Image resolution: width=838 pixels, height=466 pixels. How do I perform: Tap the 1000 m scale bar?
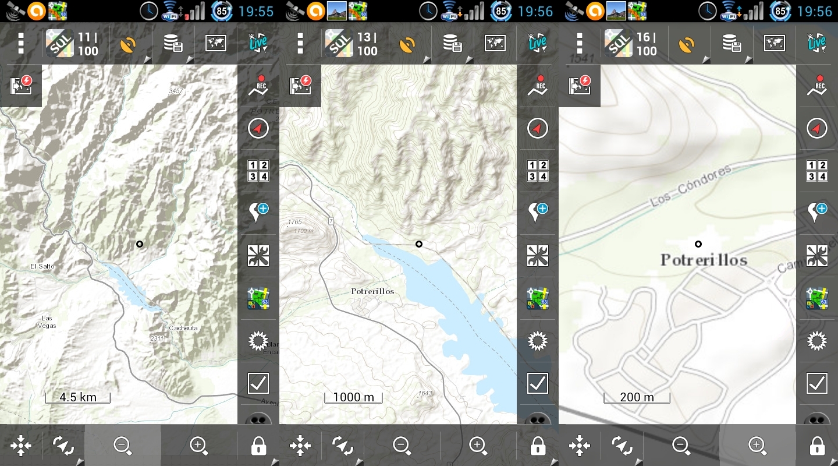click(x=353, y=397)
